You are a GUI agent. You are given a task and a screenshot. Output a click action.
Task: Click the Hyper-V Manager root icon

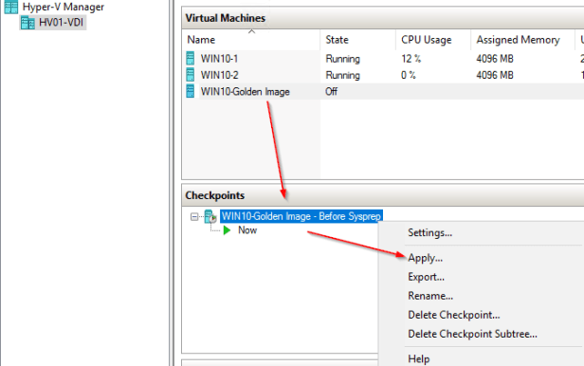point(11,7)
